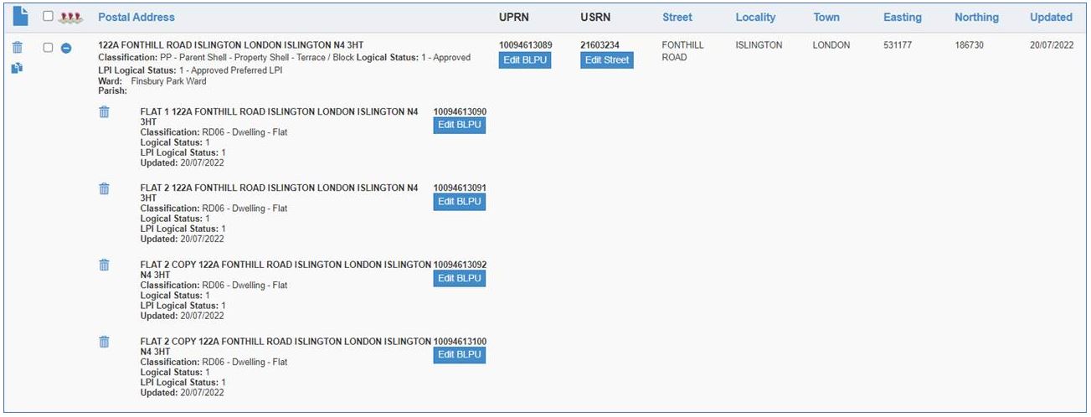The image size is (1091, 417).
Task: Click USRN value 21603234
Action: (x=600, y=45)
